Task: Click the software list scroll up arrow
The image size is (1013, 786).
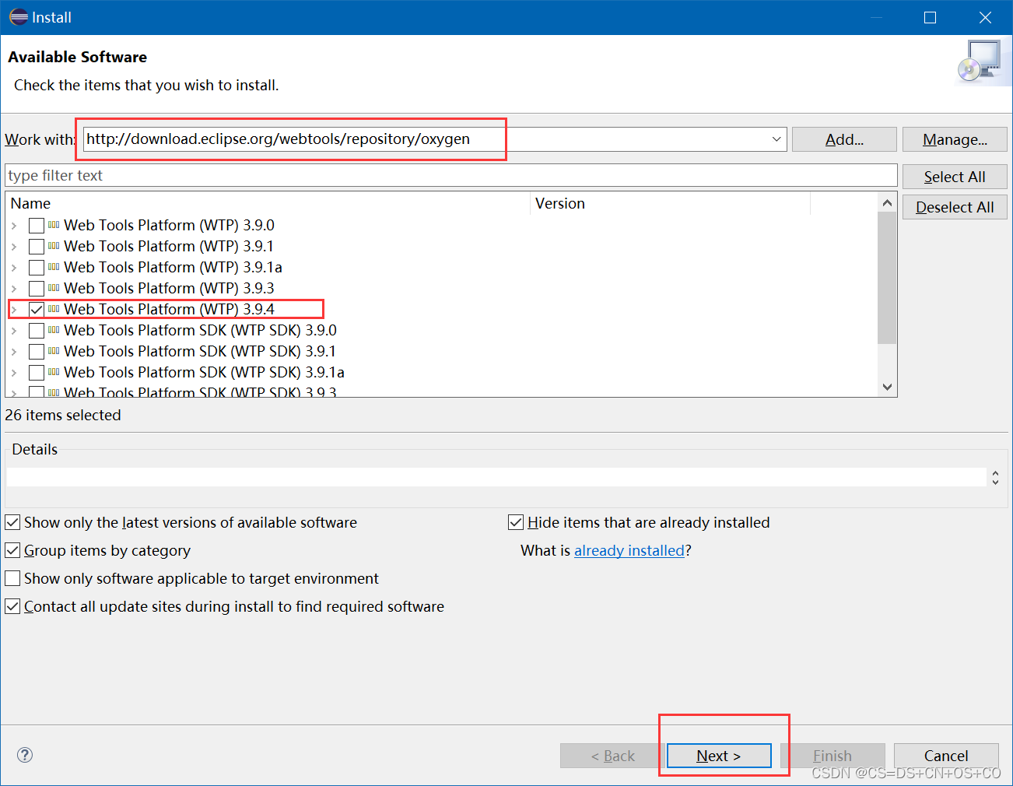Action: tap(887, 202)
